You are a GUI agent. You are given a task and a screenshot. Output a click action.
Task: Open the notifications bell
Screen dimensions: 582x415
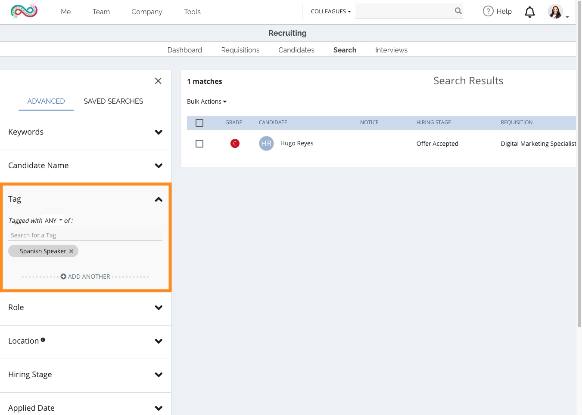pyautogui.click(x=529, y=12)
